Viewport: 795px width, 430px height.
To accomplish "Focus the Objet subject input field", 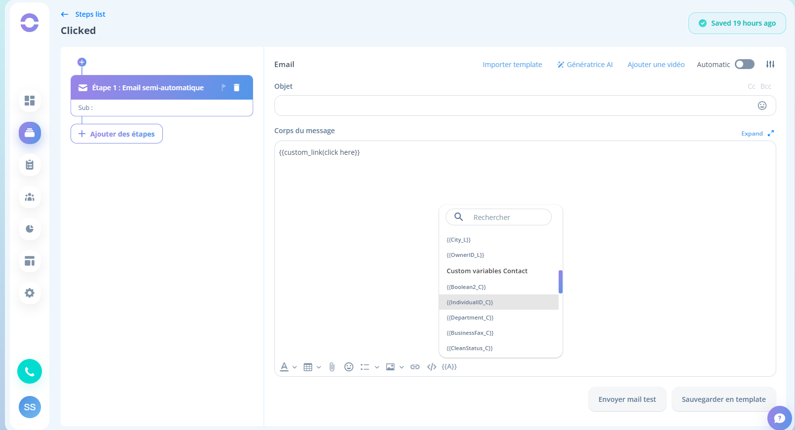I will click(x=525, y=106).
